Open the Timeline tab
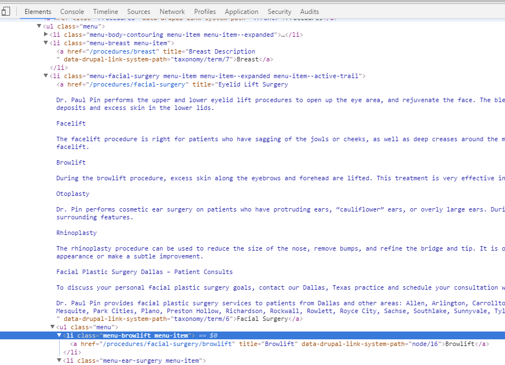 coord(105,12)
